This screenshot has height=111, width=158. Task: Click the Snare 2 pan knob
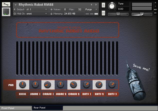click(60, 85)
